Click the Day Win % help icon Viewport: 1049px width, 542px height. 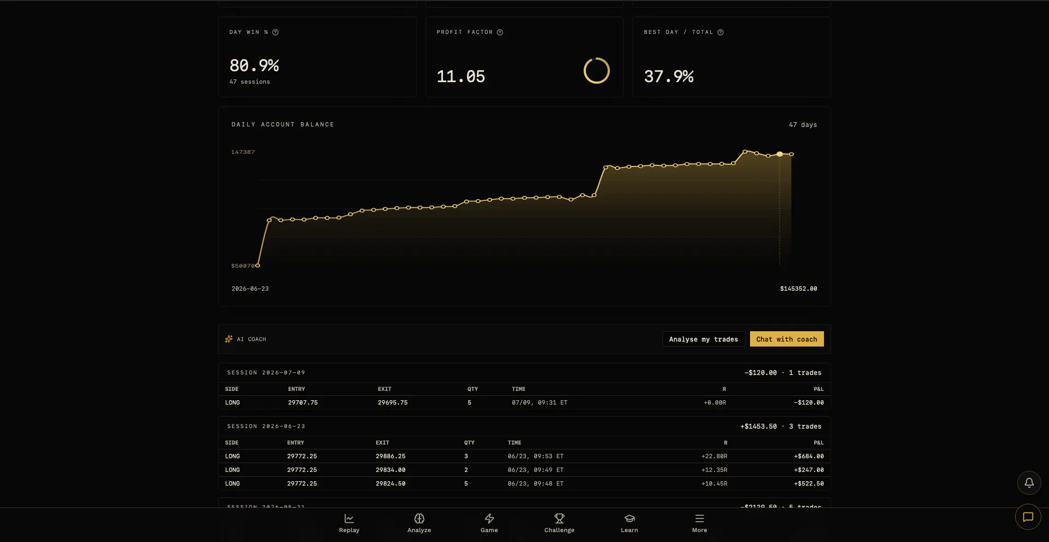(x=275, y=32)
